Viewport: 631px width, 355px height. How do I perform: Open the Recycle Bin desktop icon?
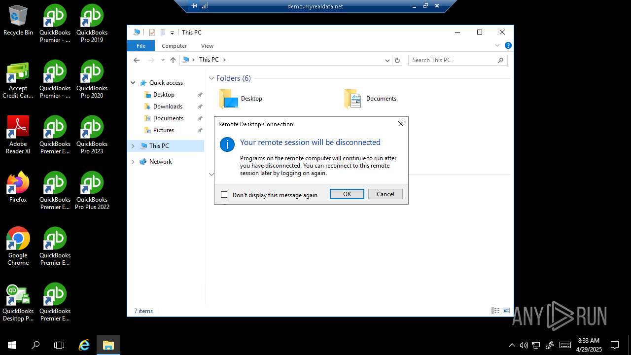[18, 21]
